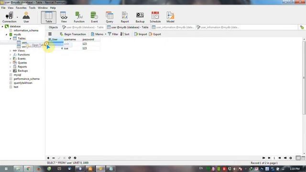This screenshot has width=306, height=172.
Task: Collapse the Tables node
Action: pos(11,39)
